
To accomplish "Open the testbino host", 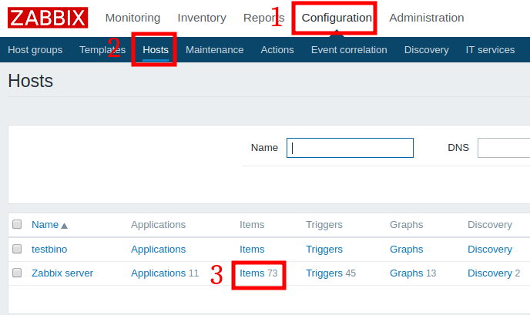I will click(x=49, y=249).
